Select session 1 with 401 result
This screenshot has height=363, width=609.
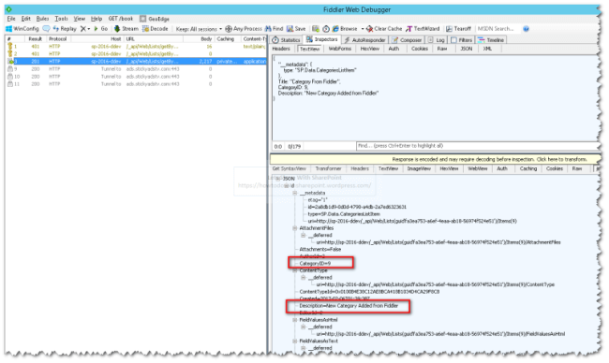click(136, 47)
